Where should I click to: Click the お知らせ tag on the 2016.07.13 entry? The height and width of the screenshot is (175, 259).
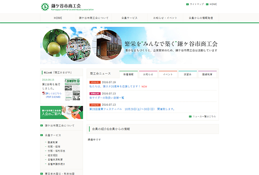tap(95, 93)
